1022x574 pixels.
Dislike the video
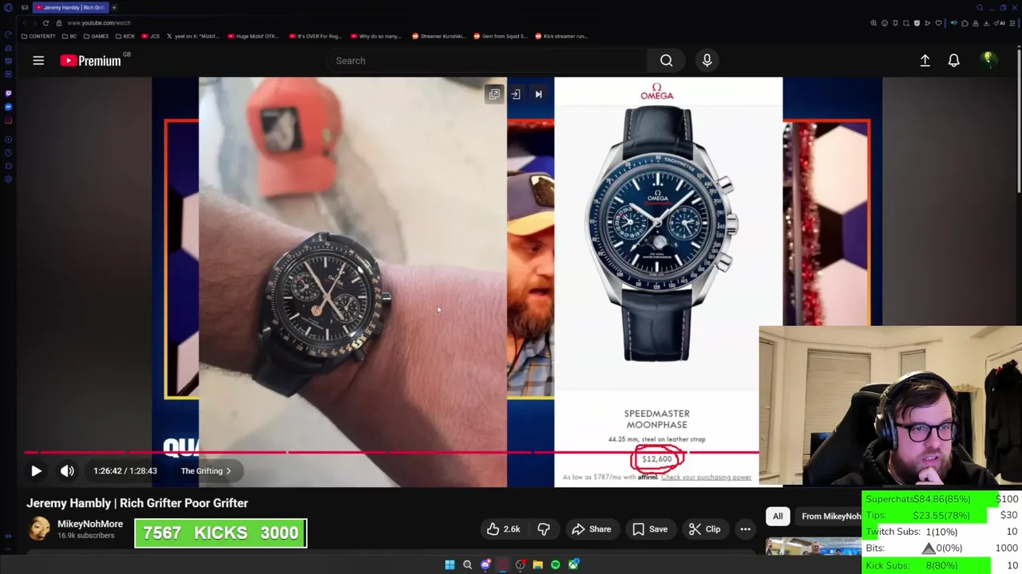[544, 529]
